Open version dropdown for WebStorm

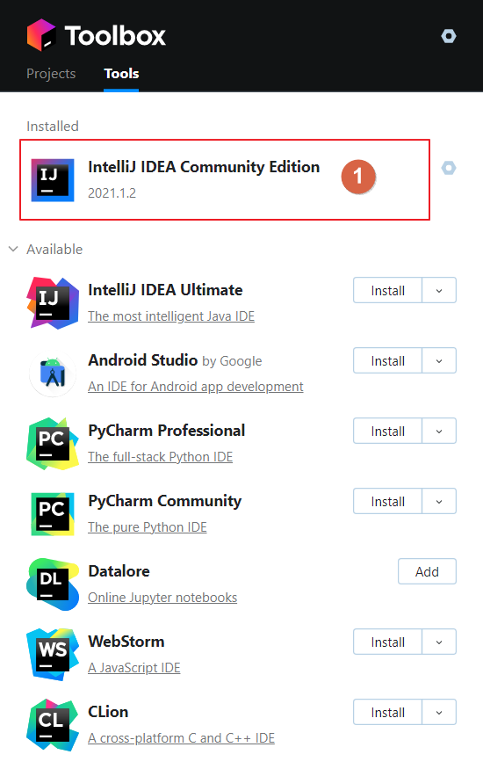point(439,642)
